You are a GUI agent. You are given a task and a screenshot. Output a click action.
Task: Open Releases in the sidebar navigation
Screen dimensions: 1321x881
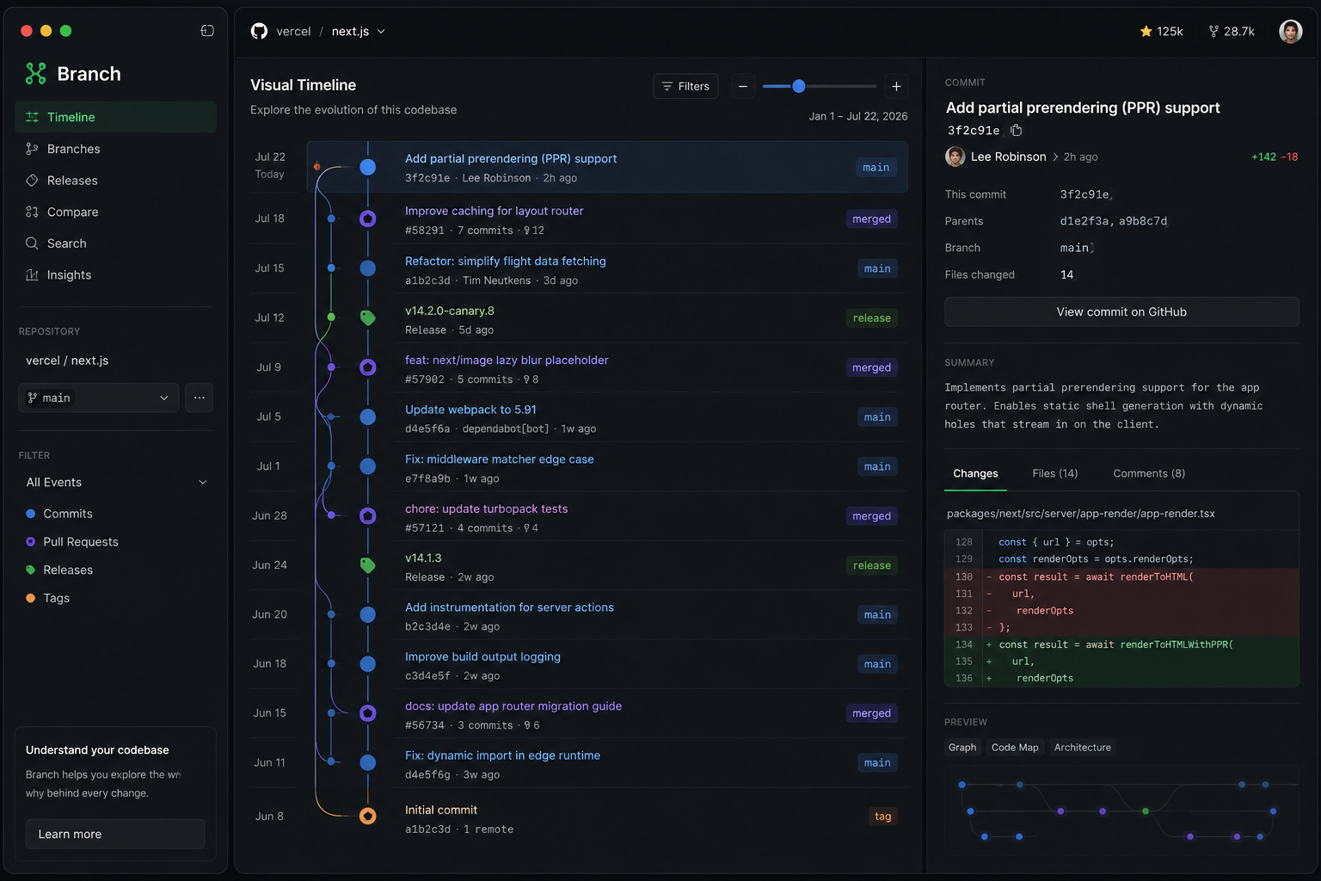click(x=115, y=181)
